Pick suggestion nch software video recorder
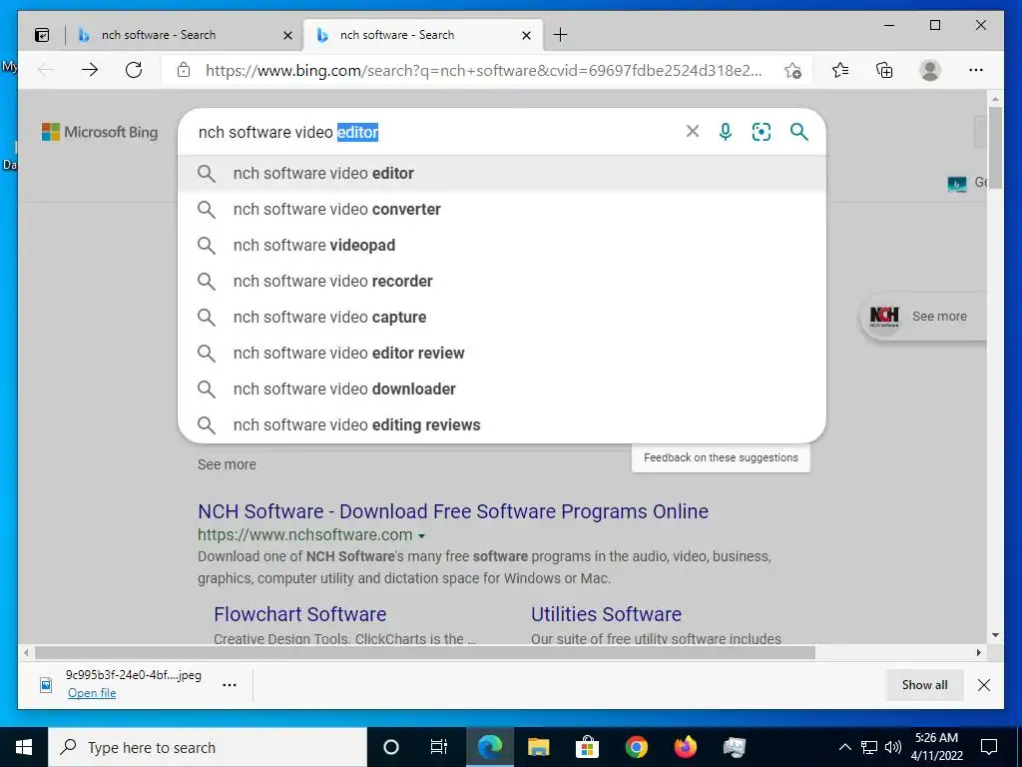 pyautogui.click(x=502, y=281)
